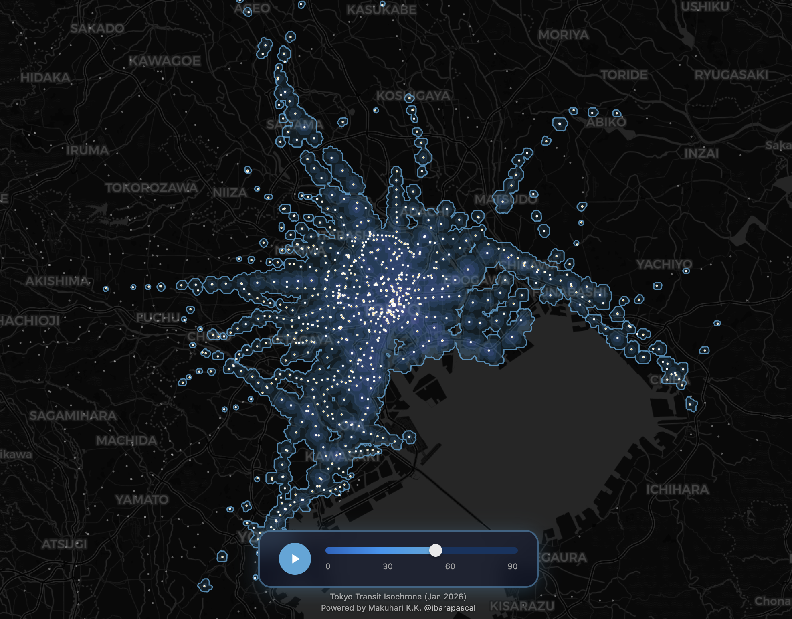Screen dimensions: 792x619
Task: Click the 90 minute tick label
Action: [512, 566]
